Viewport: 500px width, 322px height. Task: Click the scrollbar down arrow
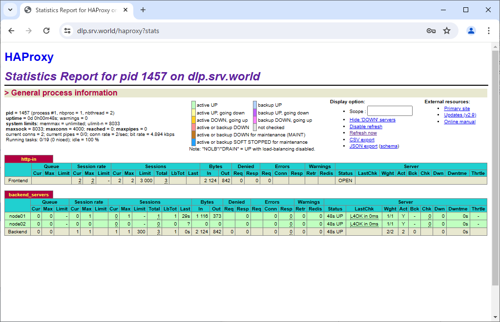tap(495, 317)
